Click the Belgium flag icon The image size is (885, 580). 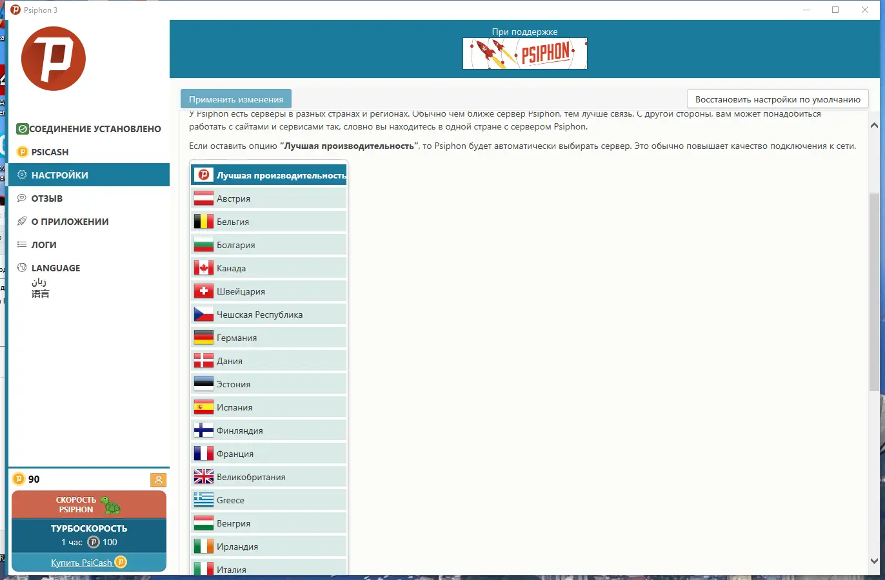204,222
